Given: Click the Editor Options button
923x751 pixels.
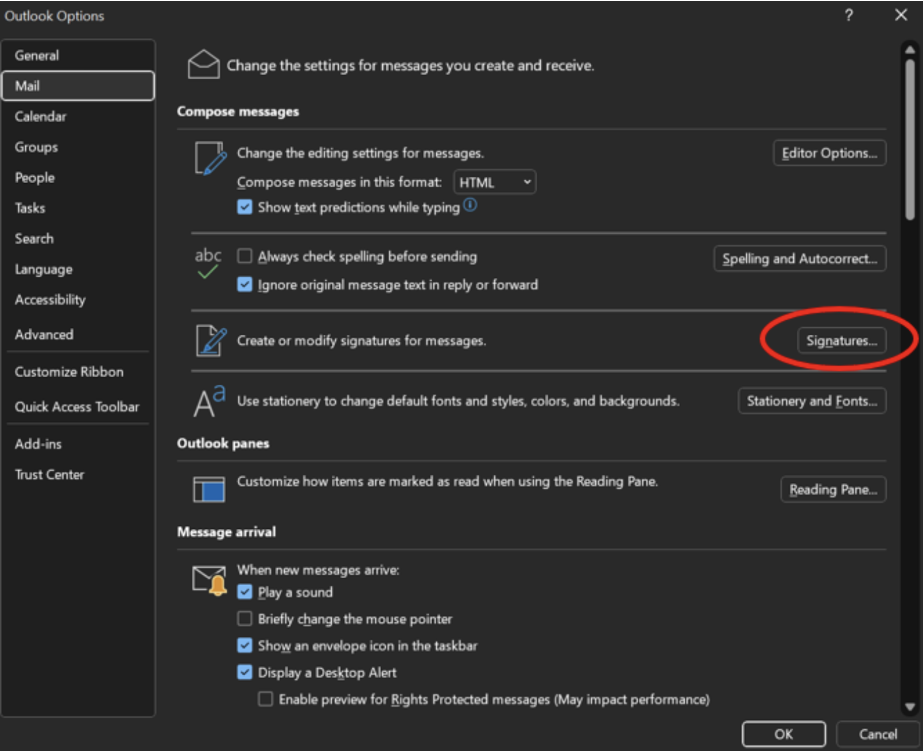Looking at the screenshot, I should (x=829, y=153).
